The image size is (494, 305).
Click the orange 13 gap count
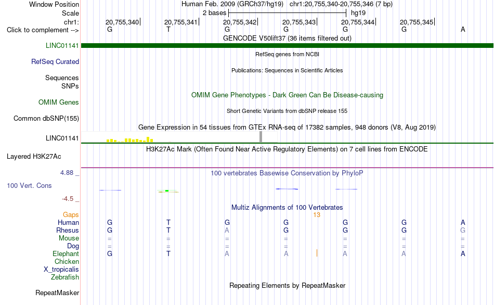tap(317, 215)
